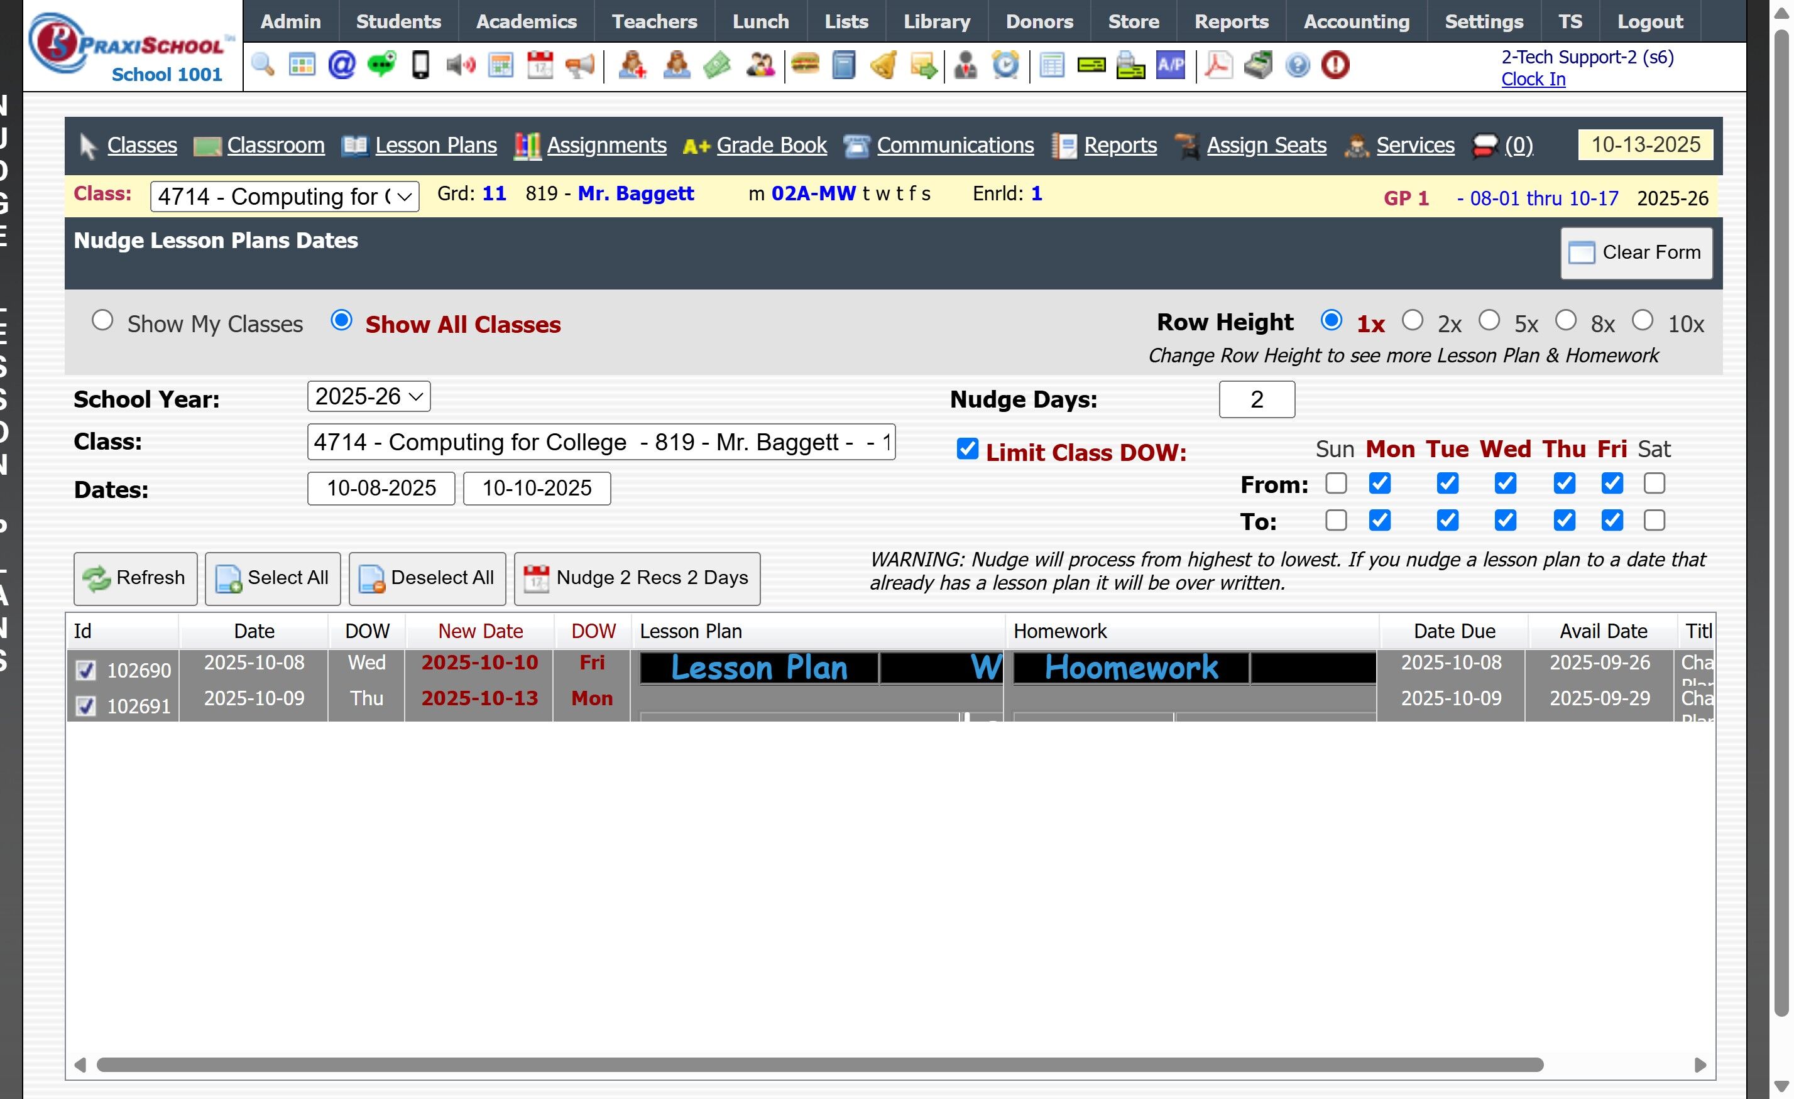Click the megaphone announcement icon

click(579, 65)
